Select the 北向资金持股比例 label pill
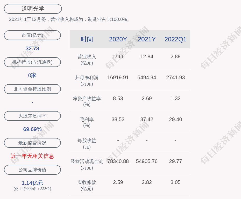The image size is (241, 199). [x=32, y=89]
